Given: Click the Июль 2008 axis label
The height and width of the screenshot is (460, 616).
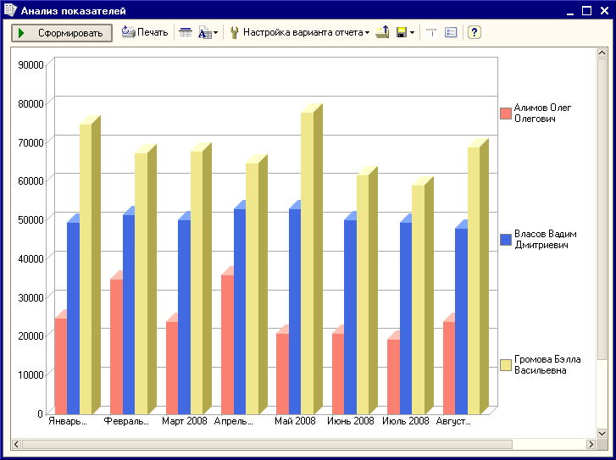Looking at the screenshot, I should click(x=405, y=421).
